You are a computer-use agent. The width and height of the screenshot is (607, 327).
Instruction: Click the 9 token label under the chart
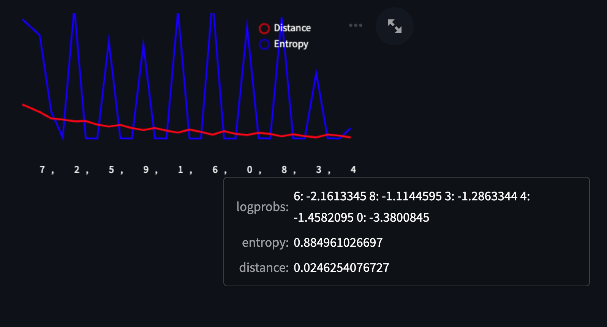146,170
